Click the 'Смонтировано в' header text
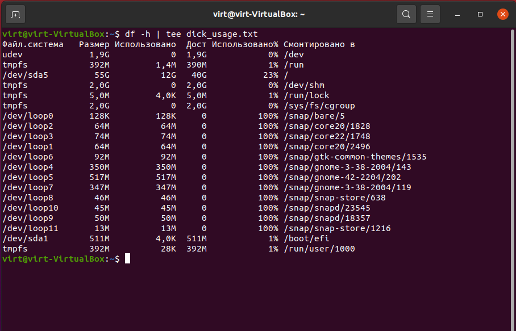This screenshot has width=516, height=331. tap(319, 44)
